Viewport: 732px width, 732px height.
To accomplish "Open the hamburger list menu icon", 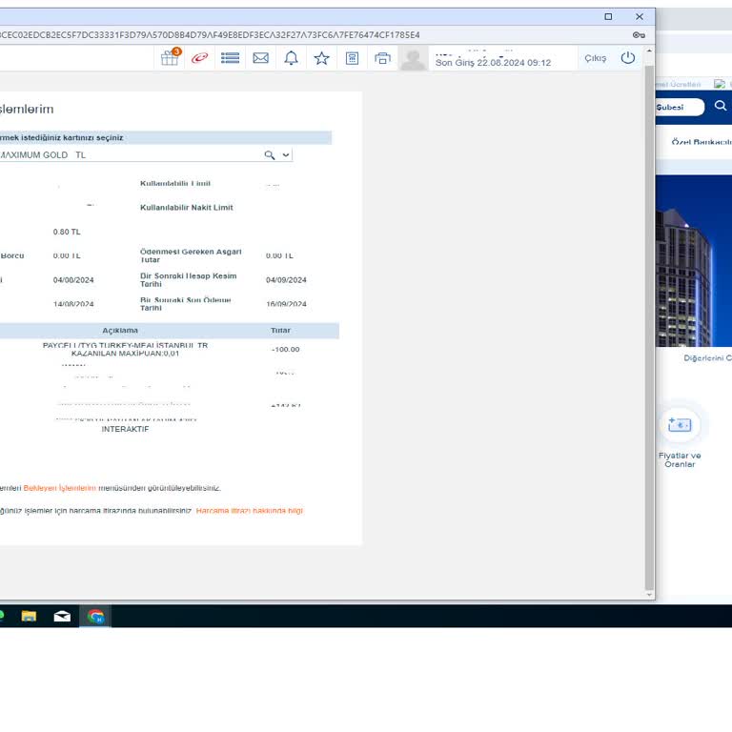I will coord(230,58).
